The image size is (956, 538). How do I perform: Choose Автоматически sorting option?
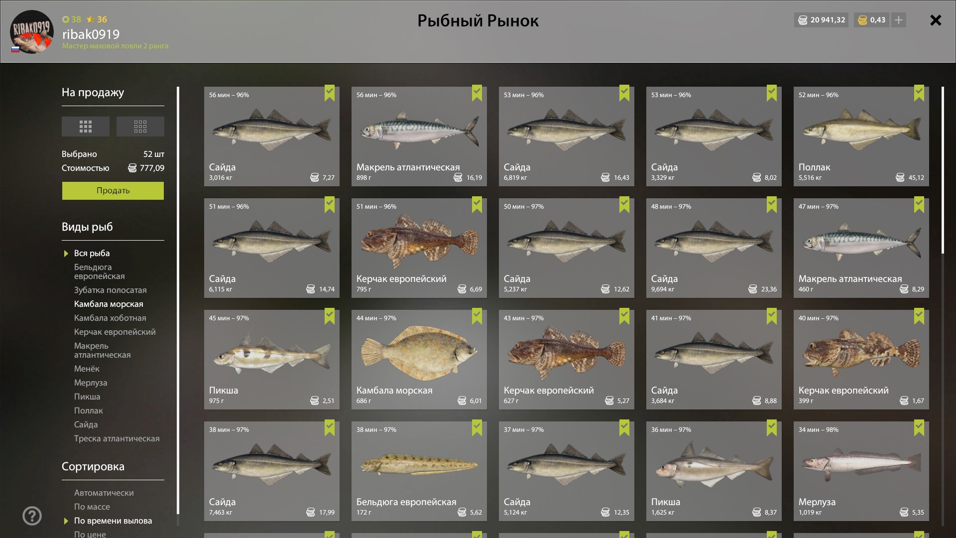104,493
